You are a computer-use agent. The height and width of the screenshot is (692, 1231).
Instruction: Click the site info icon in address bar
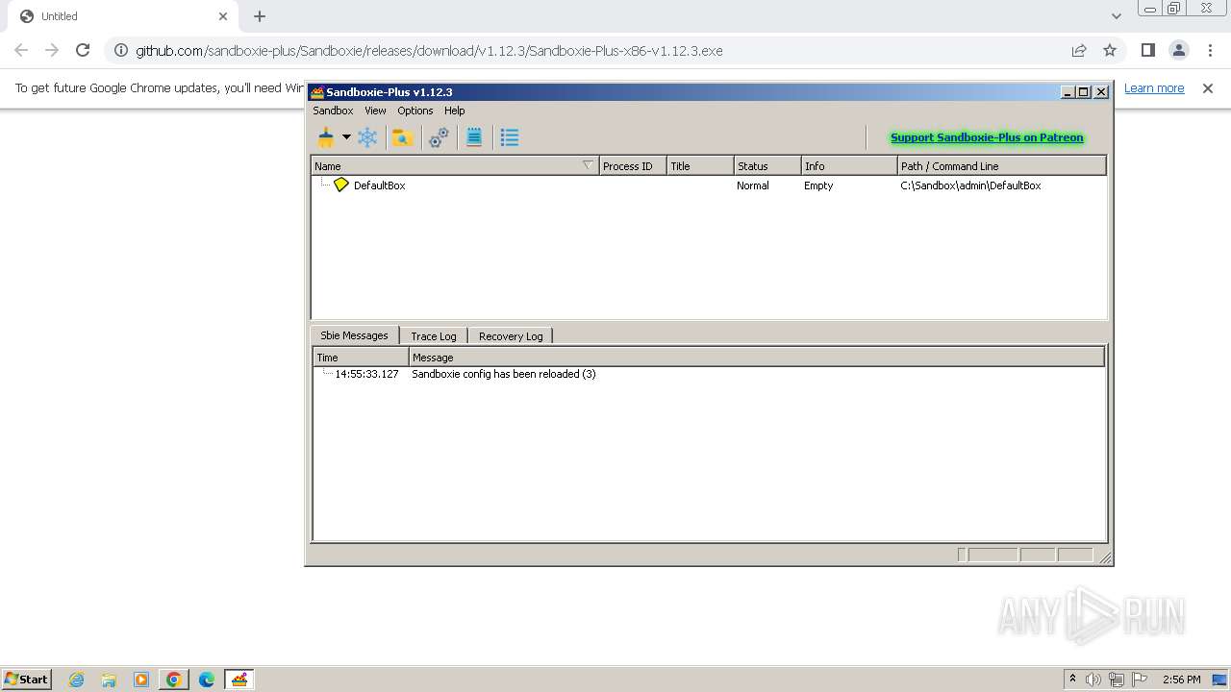pyautogui.click(x=120, y=50)
